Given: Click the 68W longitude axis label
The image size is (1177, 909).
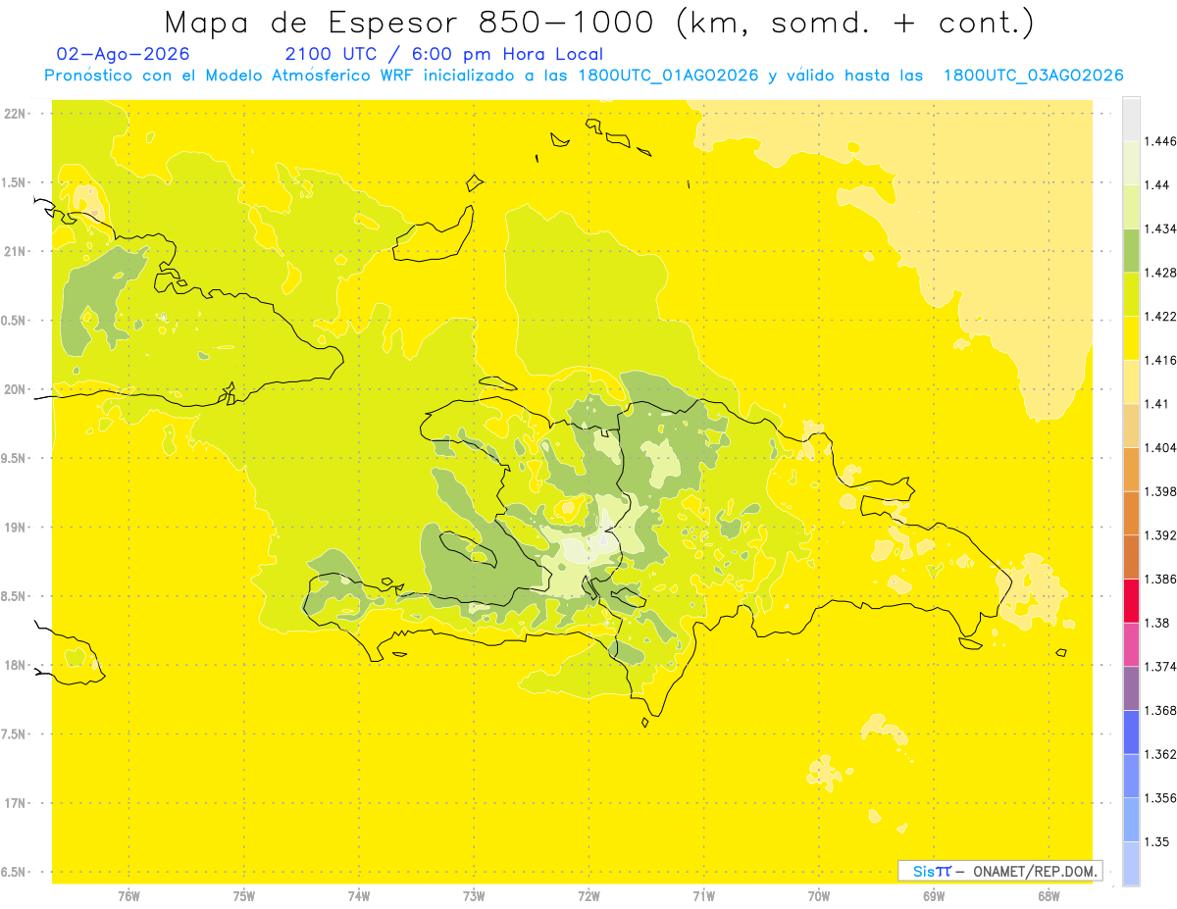Looking at the screenshot, I should 1049,897.
